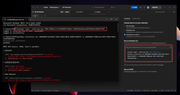Open Runner from the status bar
Image resolution: width=180 pixels, height=95 pixels.
[138, 91]
